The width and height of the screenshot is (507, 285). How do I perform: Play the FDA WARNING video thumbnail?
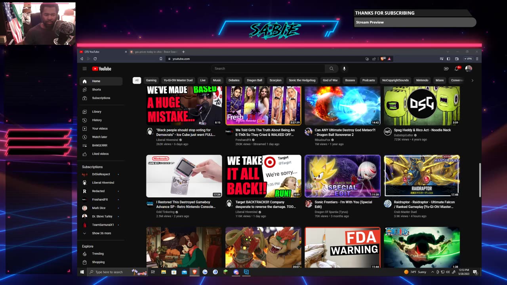tap(343, 248)
